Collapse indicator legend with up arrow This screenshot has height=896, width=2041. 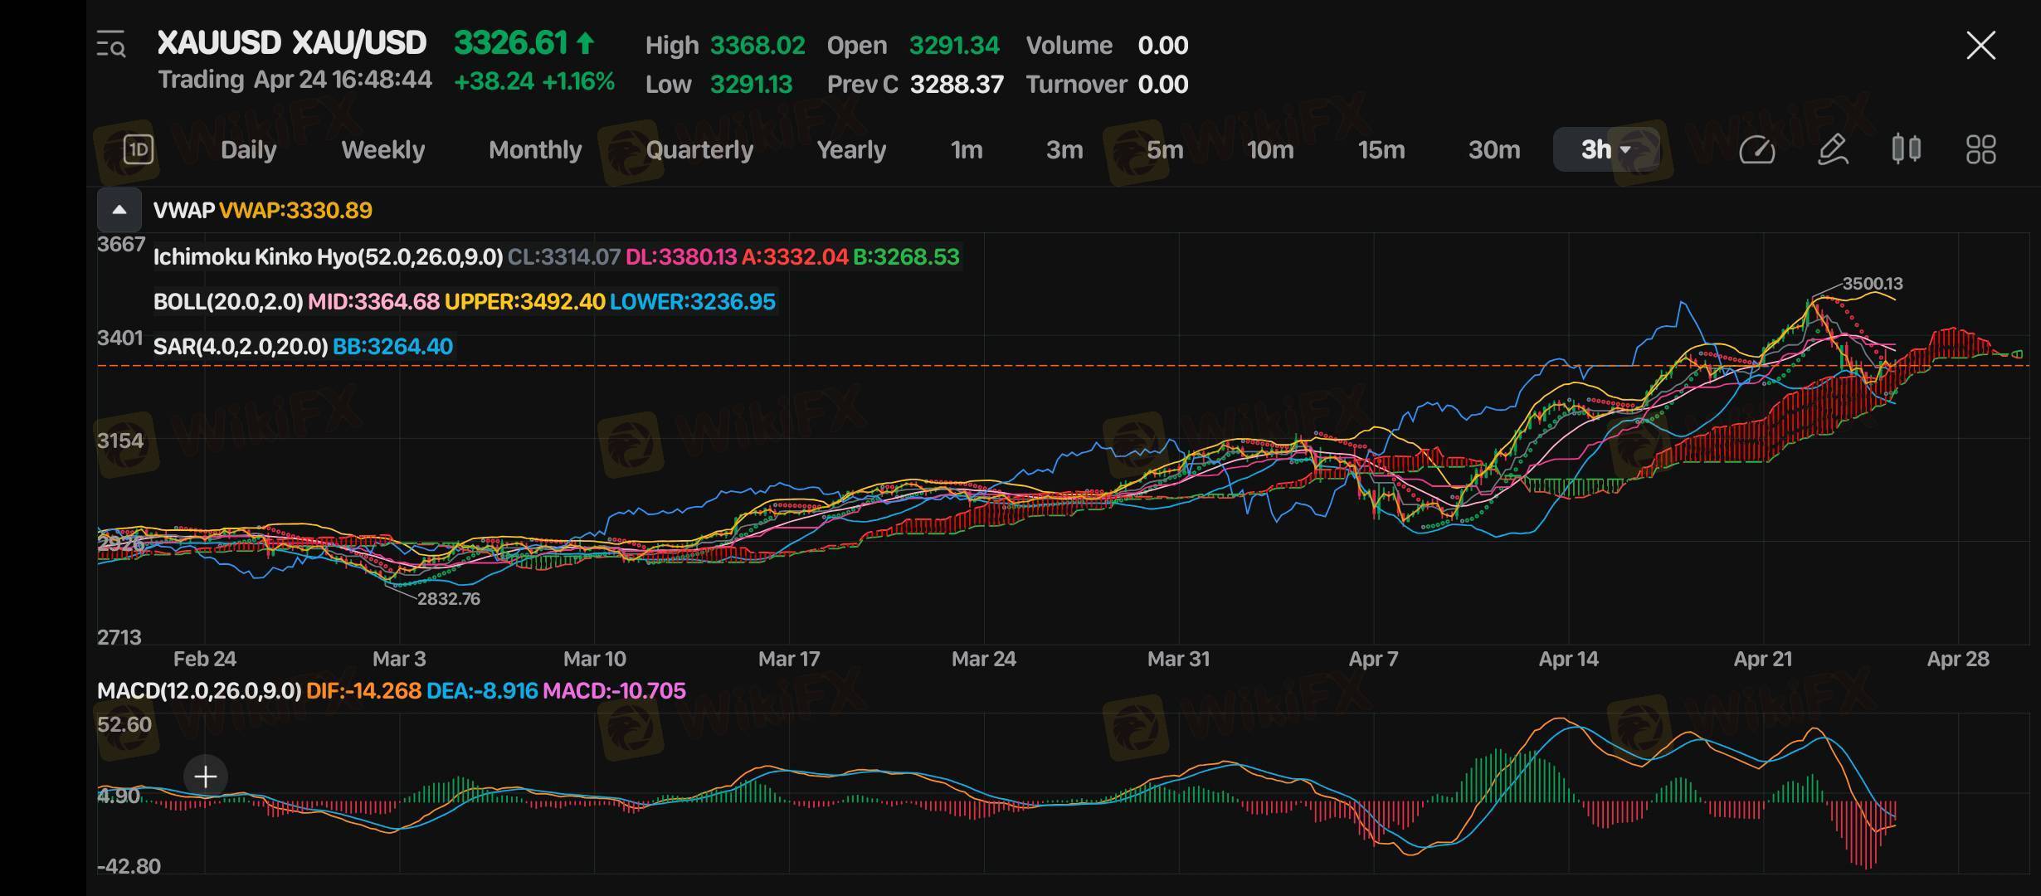click(119, 210)
